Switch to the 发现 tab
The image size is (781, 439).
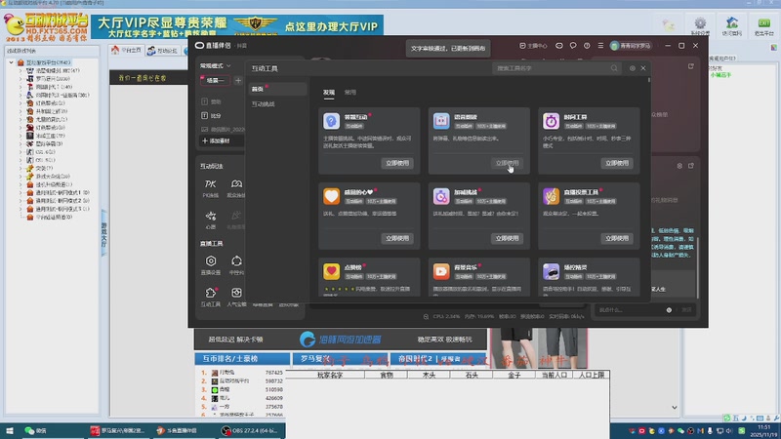click(x=329, y=92)
